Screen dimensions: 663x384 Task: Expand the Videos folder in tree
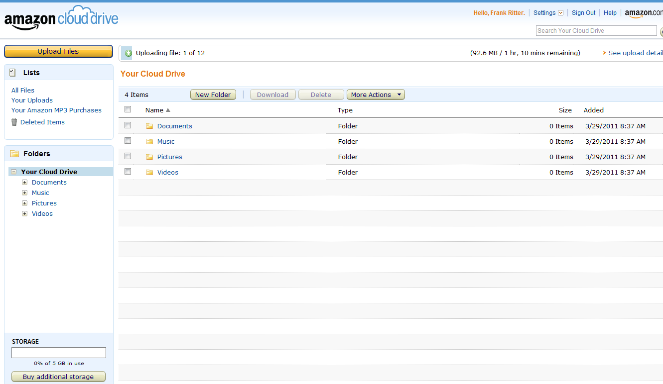point(24,213)
